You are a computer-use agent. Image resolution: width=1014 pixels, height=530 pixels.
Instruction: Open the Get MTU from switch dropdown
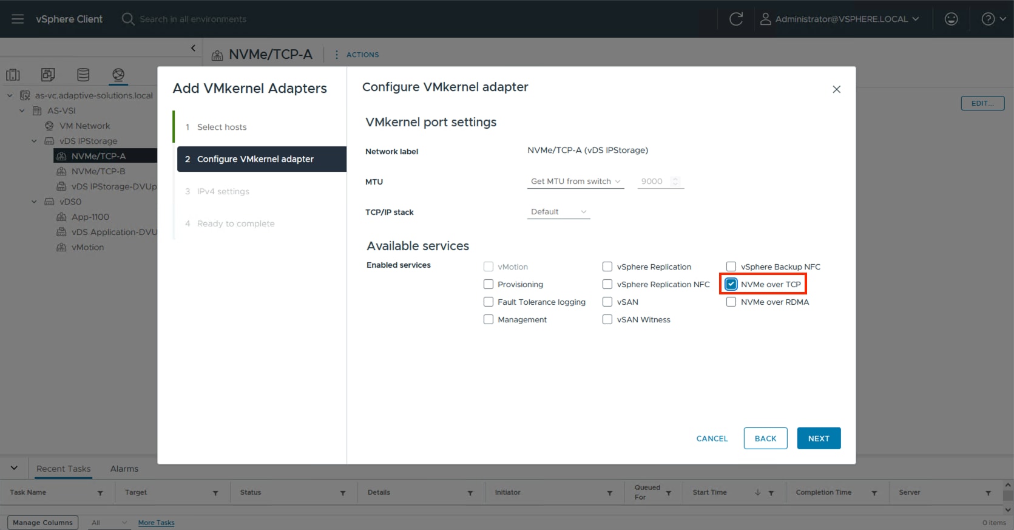tap(575, 182)
